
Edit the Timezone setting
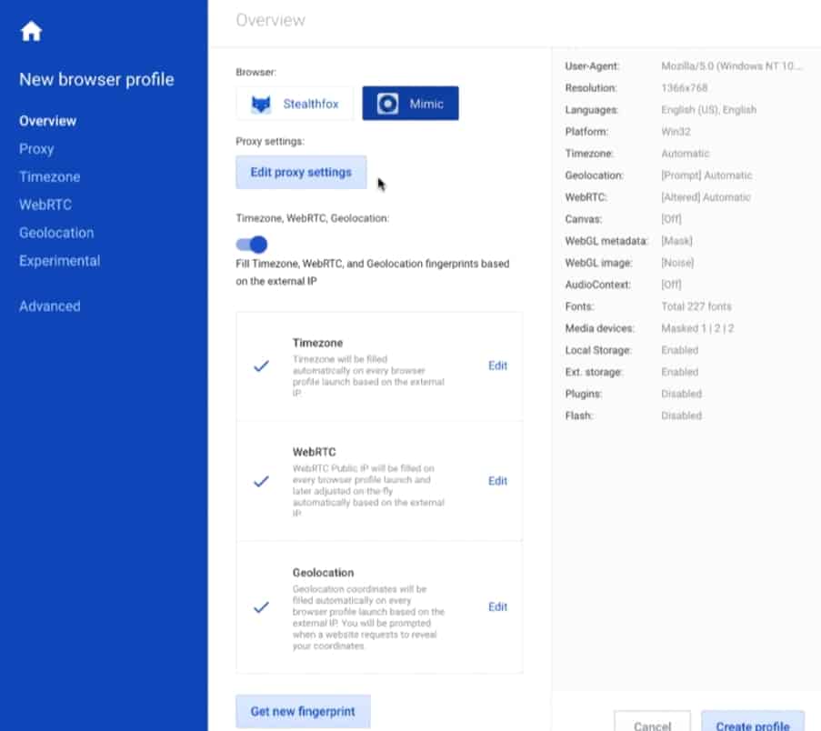(497, 365)
